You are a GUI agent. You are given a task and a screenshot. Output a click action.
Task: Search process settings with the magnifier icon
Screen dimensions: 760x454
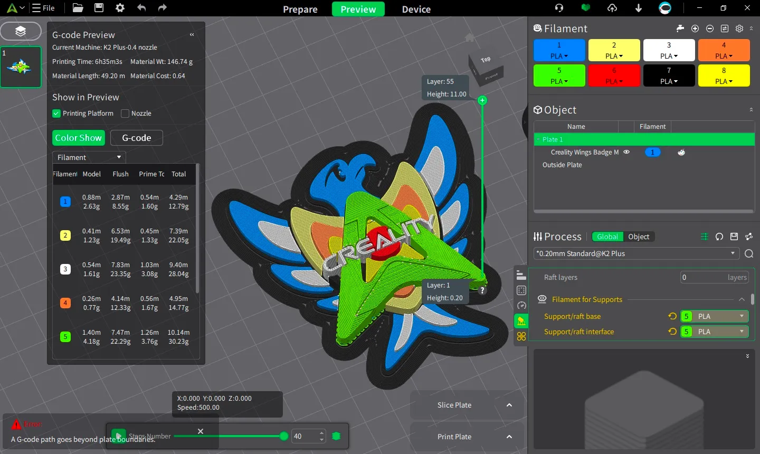[749, 254]
